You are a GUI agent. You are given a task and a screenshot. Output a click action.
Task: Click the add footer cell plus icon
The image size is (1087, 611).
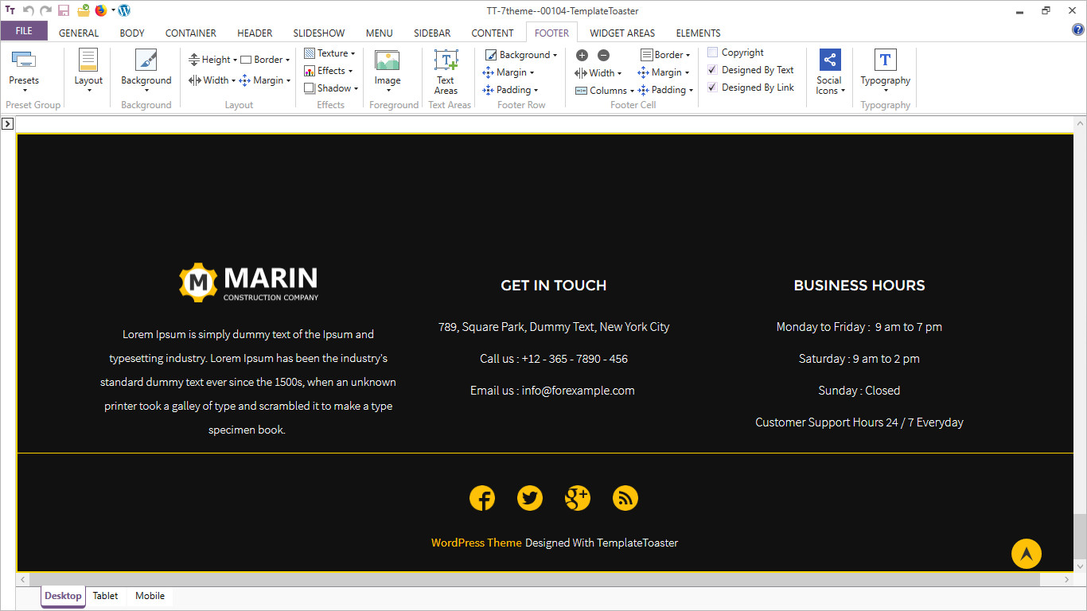click(582, 55)
